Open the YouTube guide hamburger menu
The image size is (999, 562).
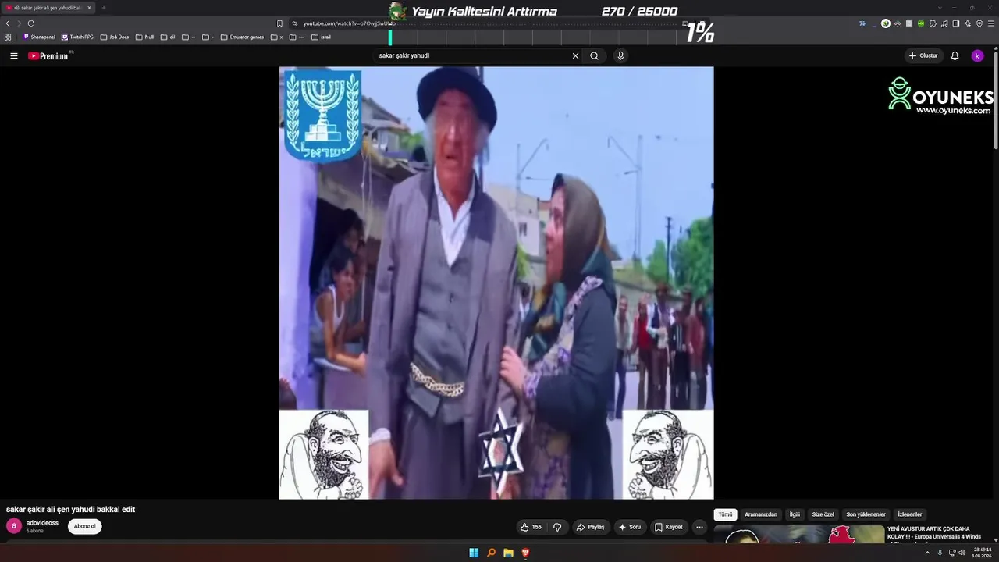coord(14,55)
